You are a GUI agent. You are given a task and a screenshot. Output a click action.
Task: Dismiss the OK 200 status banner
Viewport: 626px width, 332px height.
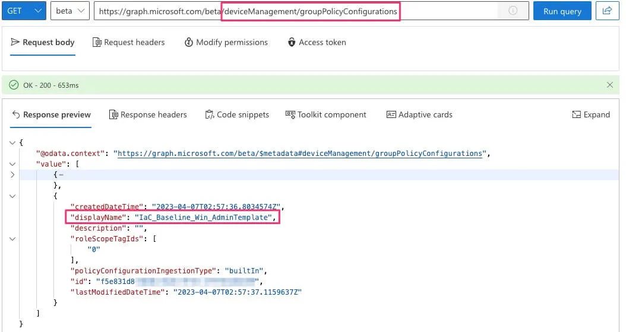pos(609,85)
